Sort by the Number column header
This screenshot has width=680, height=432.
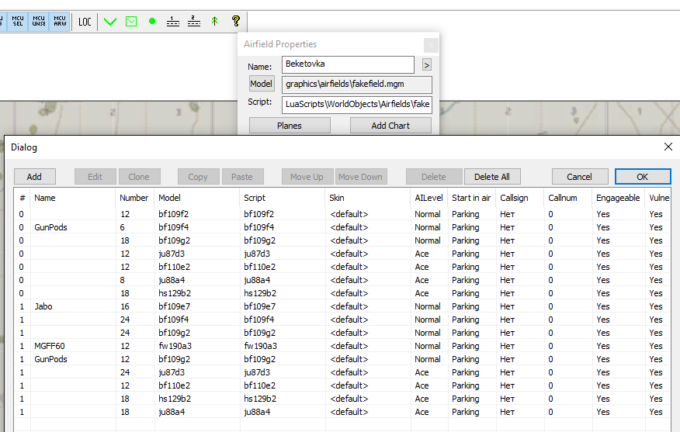click(135, 198)
